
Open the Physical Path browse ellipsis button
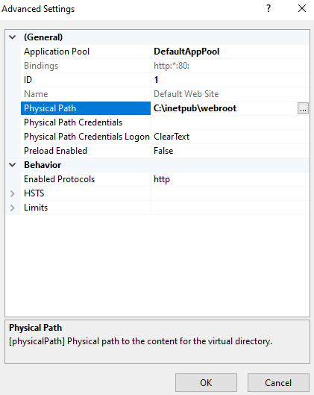click(x=303, y=108)
